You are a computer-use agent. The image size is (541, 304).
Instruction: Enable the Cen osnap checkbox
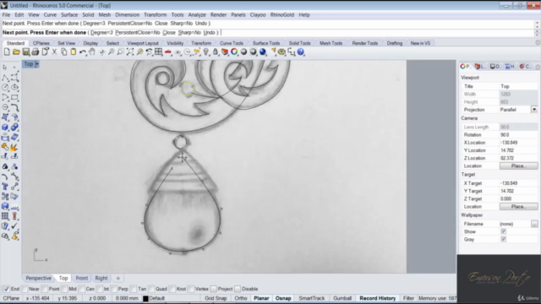[82, 289]
